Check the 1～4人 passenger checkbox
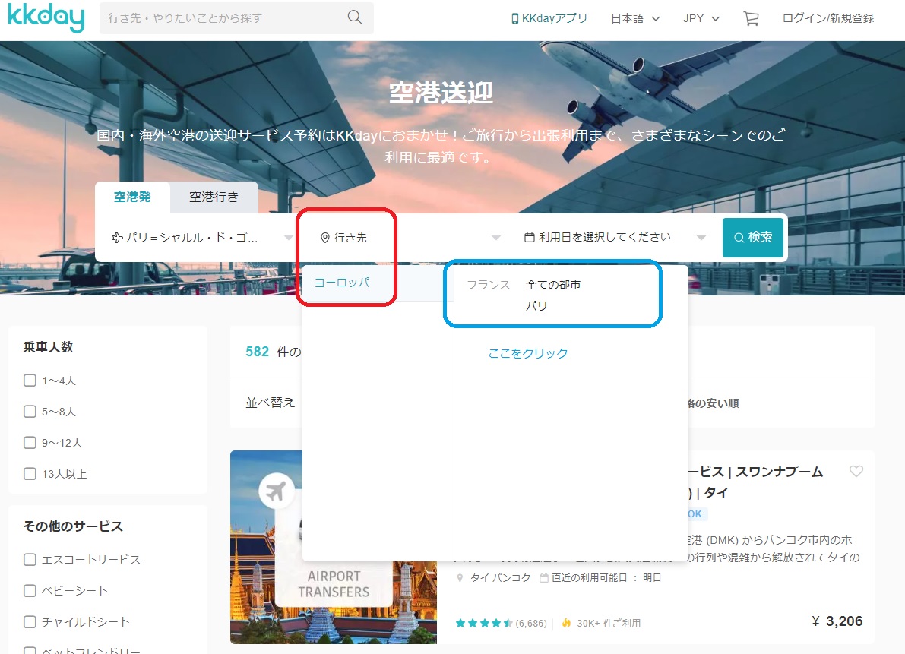The image size is (905, 654). pyautogui.click(x=29, y=380)
